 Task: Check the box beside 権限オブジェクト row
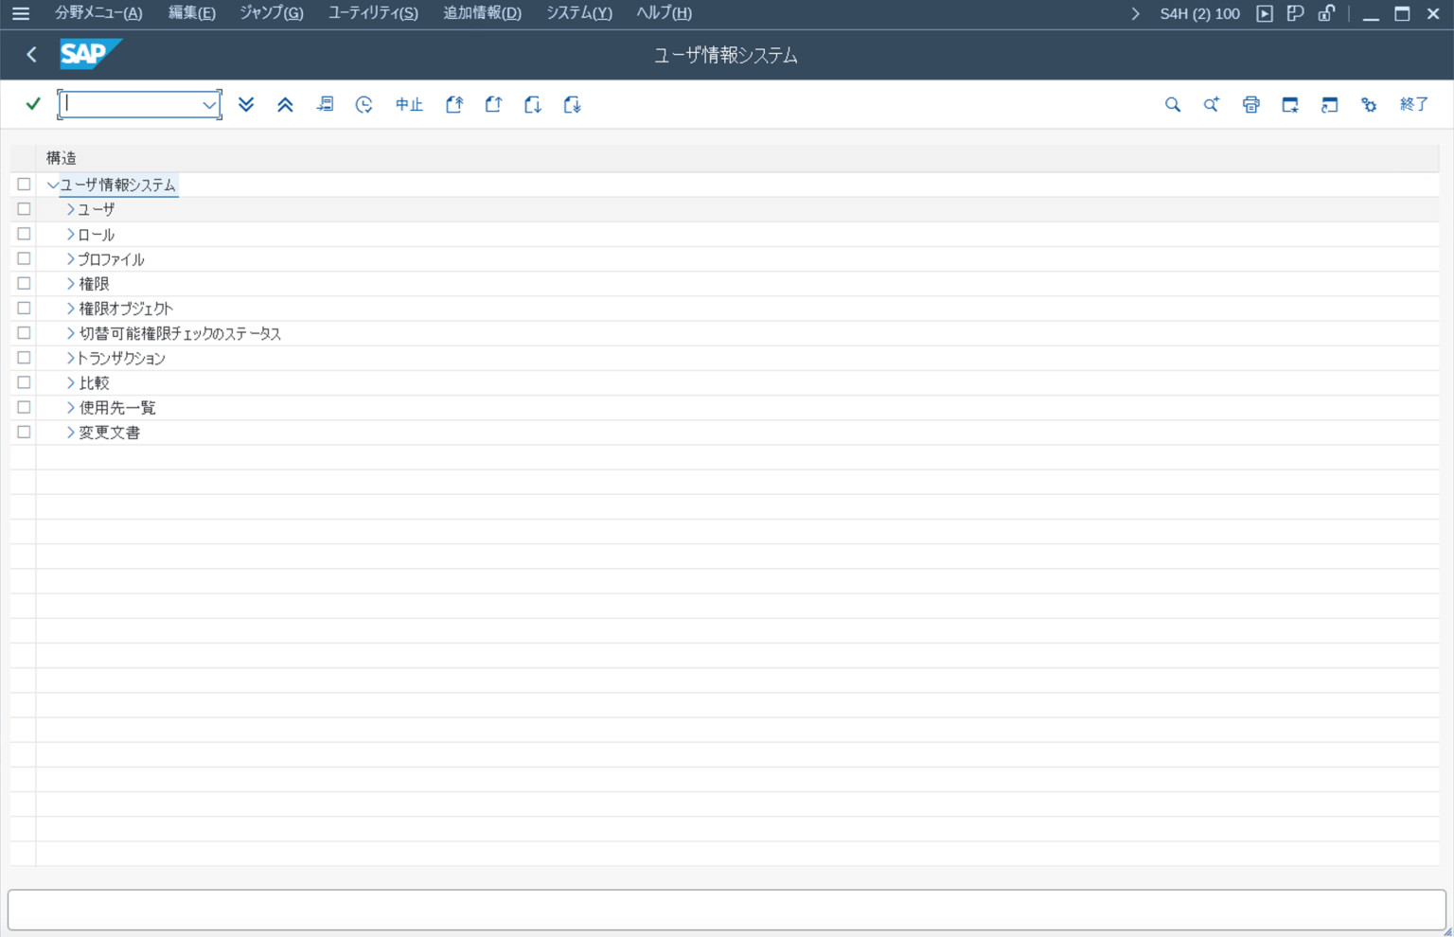click(24, 309)
